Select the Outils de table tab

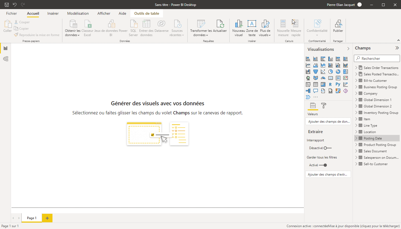pos(147,13)
